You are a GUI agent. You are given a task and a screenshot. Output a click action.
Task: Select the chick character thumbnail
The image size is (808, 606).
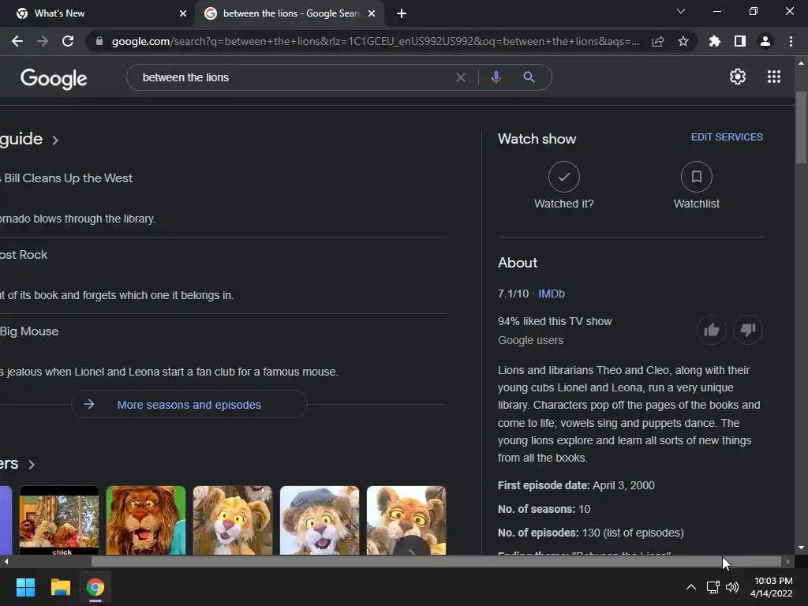58,521
